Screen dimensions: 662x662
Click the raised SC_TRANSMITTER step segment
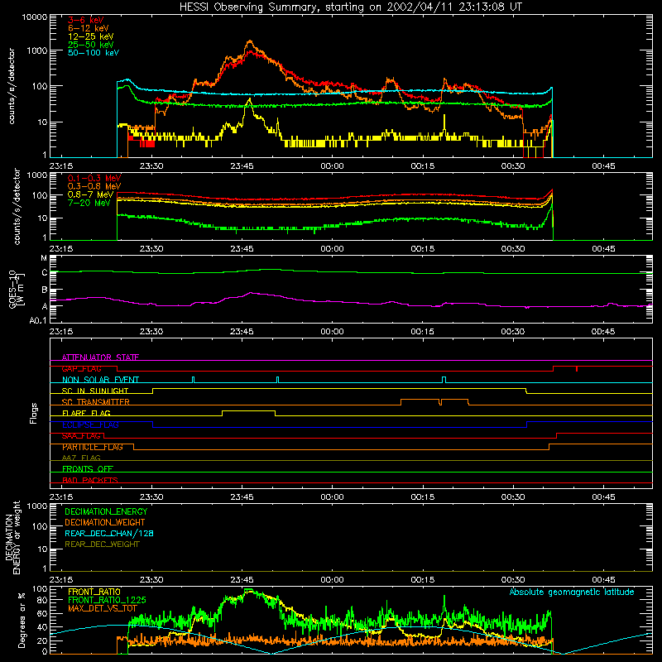pyautogui.click(x=434, y=399)
